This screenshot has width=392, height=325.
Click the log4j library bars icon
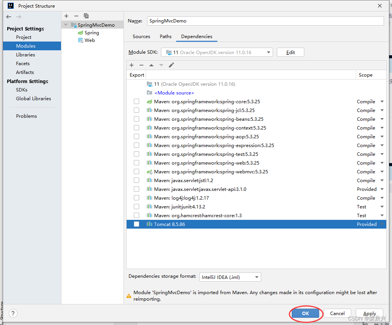(149, 198)
